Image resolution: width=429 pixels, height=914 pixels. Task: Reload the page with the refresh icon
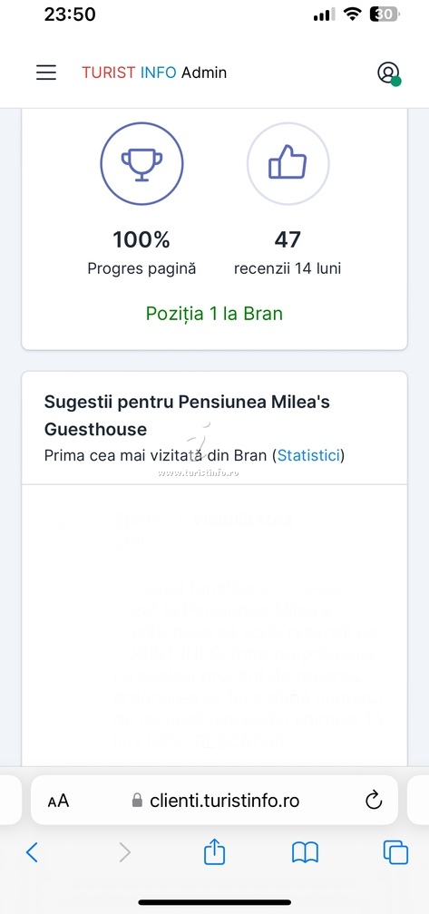tap(374, 801)
